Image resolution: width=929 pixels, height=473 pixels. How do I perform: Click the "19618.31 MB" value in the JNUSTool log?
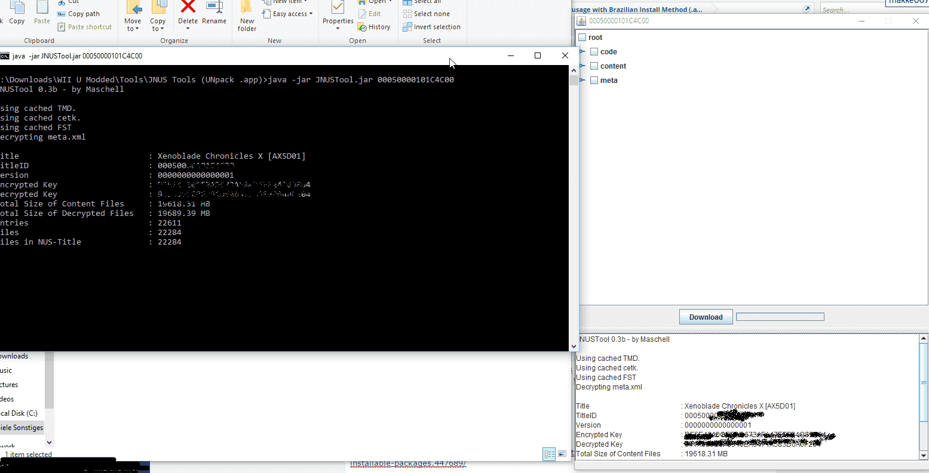pos(706,454)
